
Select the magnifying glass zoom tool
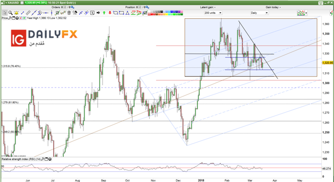pyautogui.click(x=10, y=13)
